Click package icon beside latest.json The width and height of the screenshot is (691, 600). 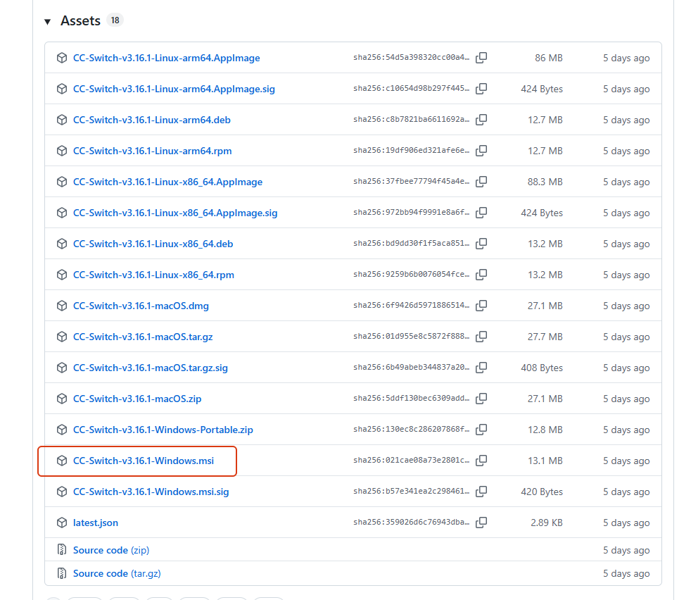[x=62, y=523]
